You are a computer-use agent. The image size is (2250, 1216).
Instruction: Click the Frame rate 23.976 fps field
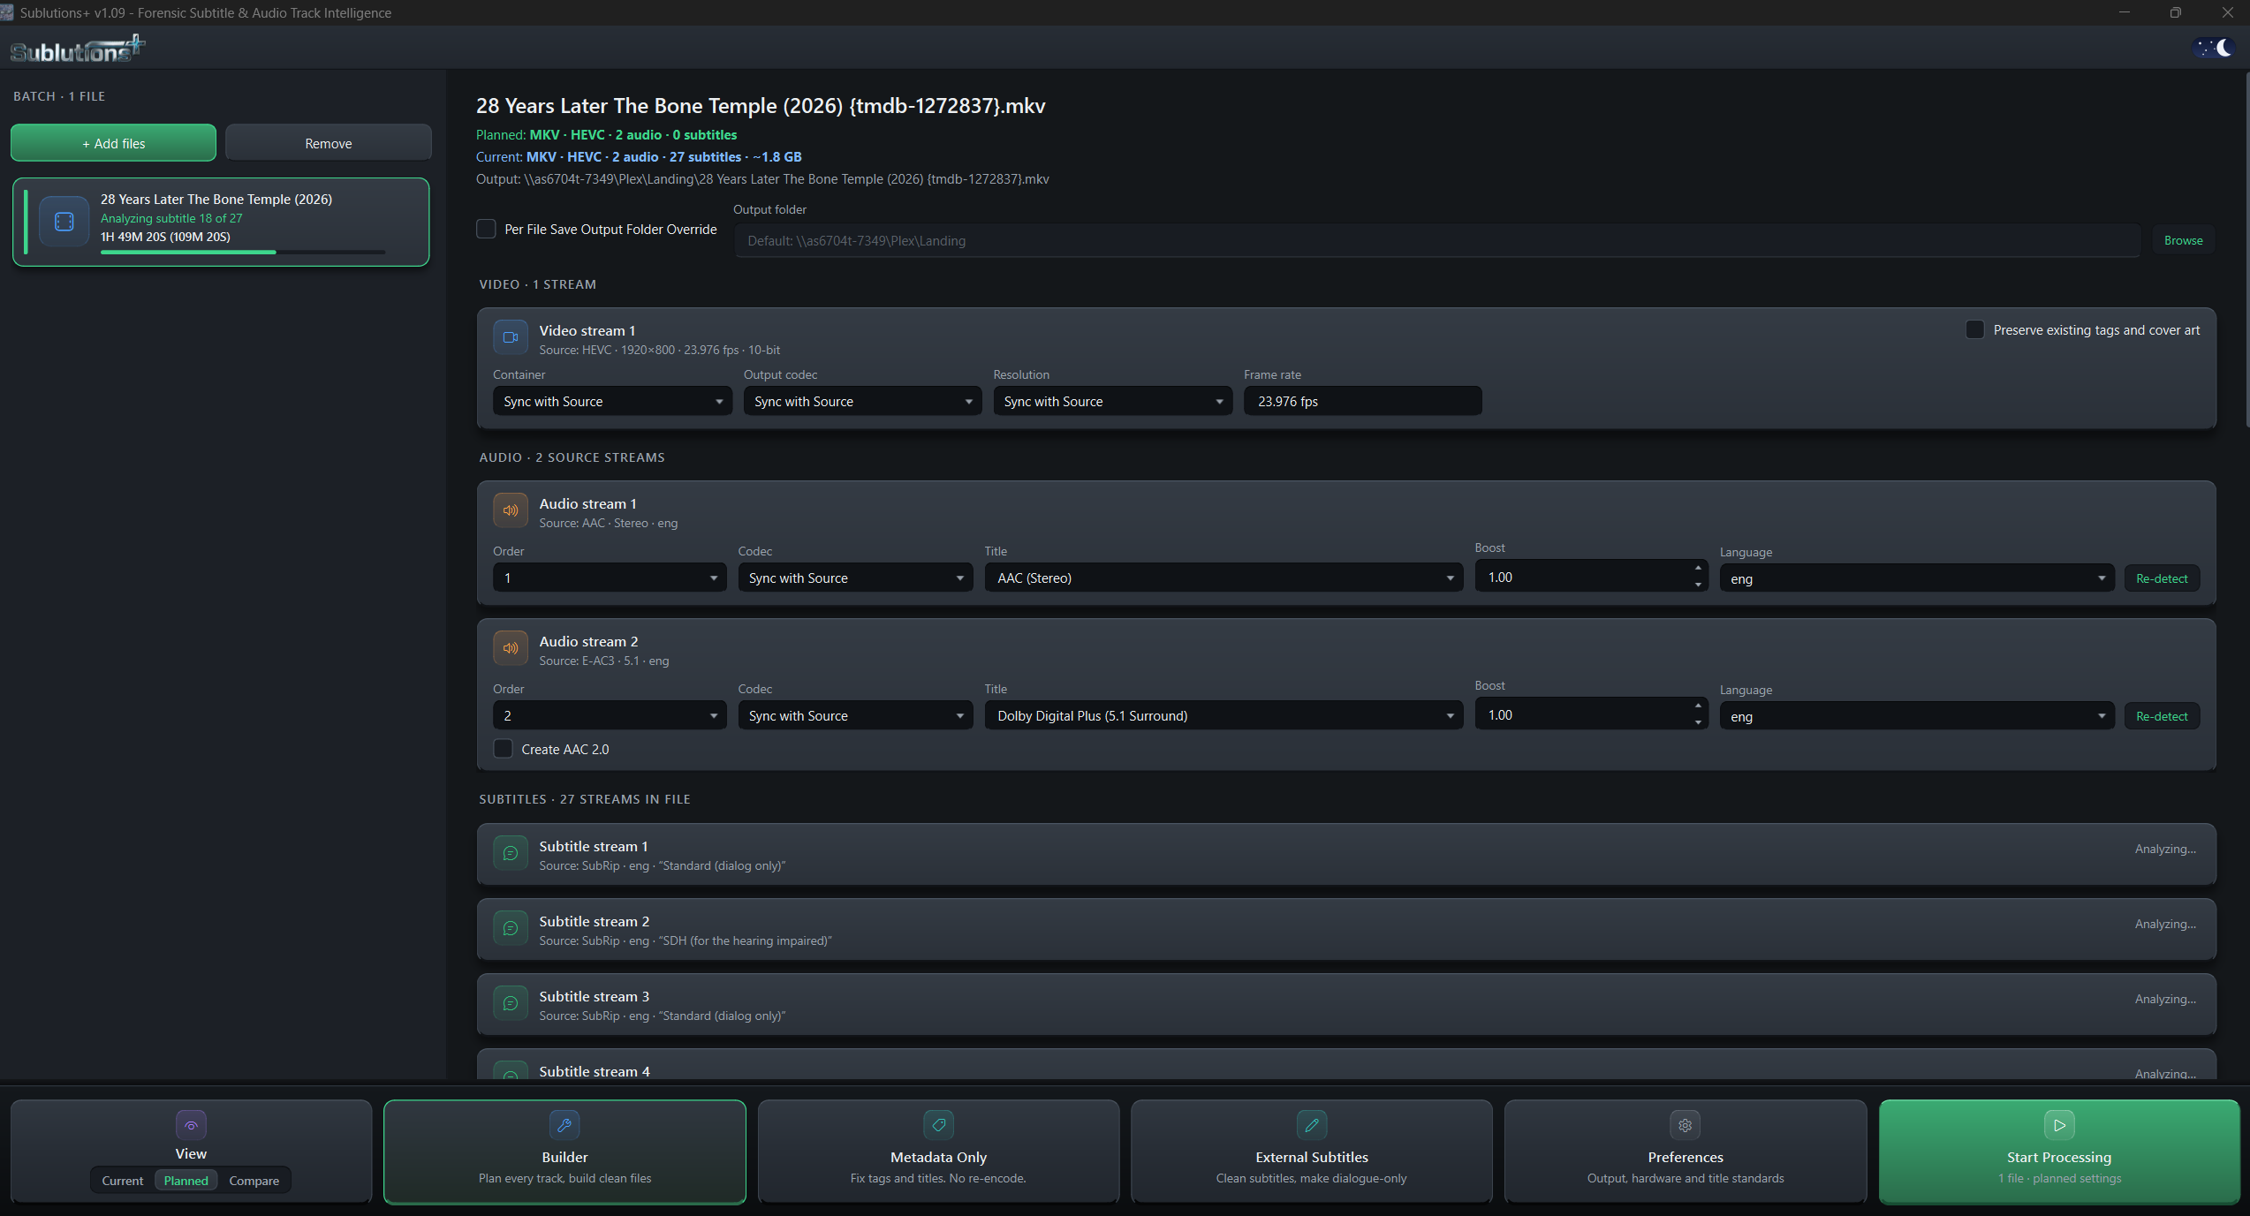coord(1362,401)
